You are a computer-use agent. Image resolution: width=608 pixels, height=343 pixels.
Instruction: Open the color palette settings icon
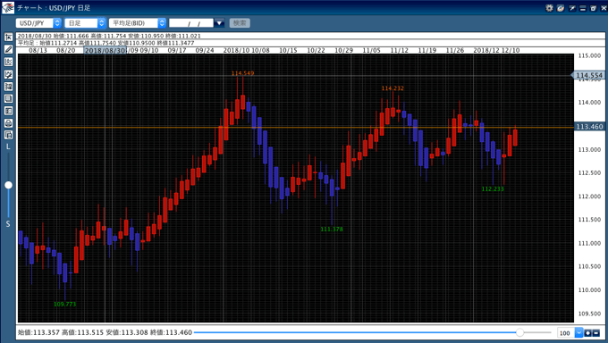(561, 8)
